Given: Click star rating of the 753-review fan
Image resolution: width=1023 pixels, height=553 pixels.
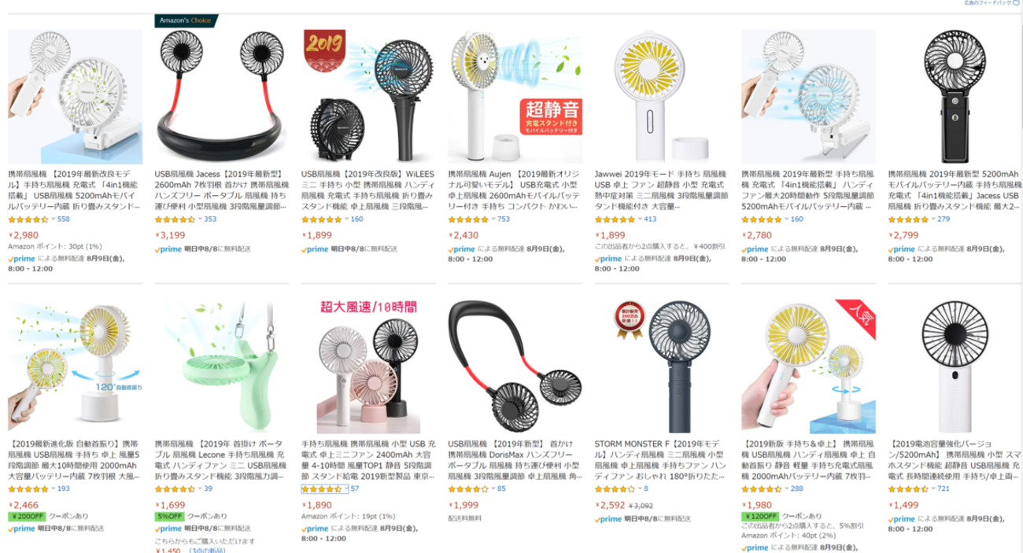Looking at the screenshot, I should point(468,219).
